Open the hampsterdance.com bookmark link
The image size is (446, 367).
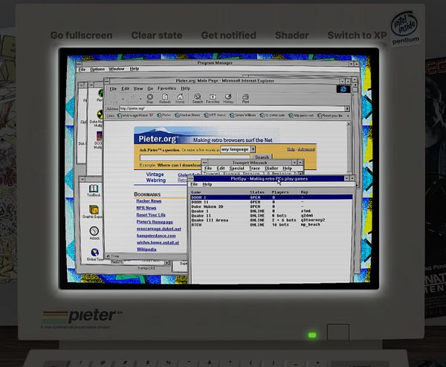coord(156,236)
